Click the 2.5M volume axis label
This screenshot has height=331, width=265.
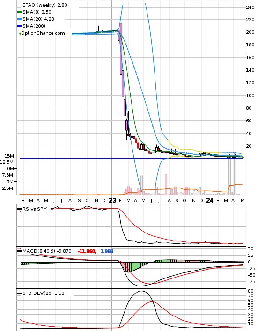pyautogui.click(x=7, y=188)
